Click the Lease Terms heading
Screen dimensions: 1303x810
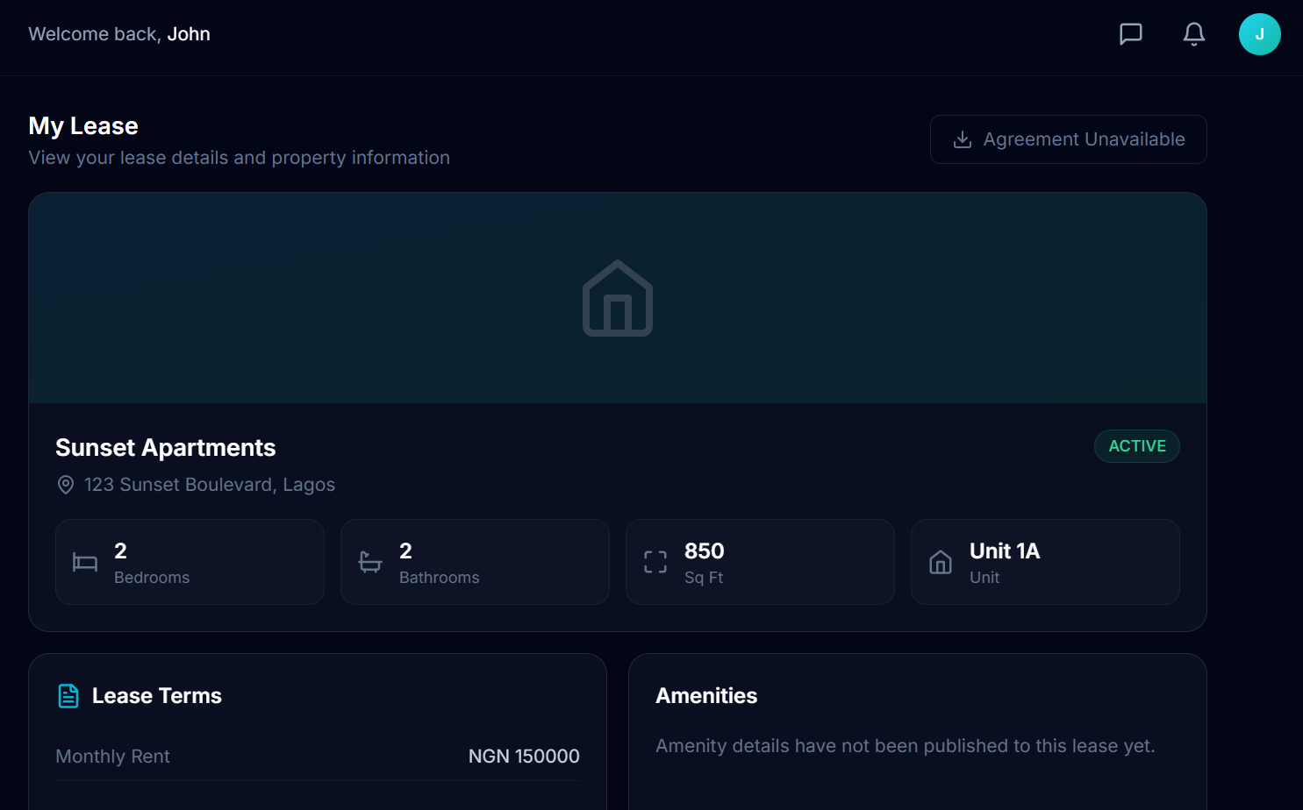pos(157,696)
